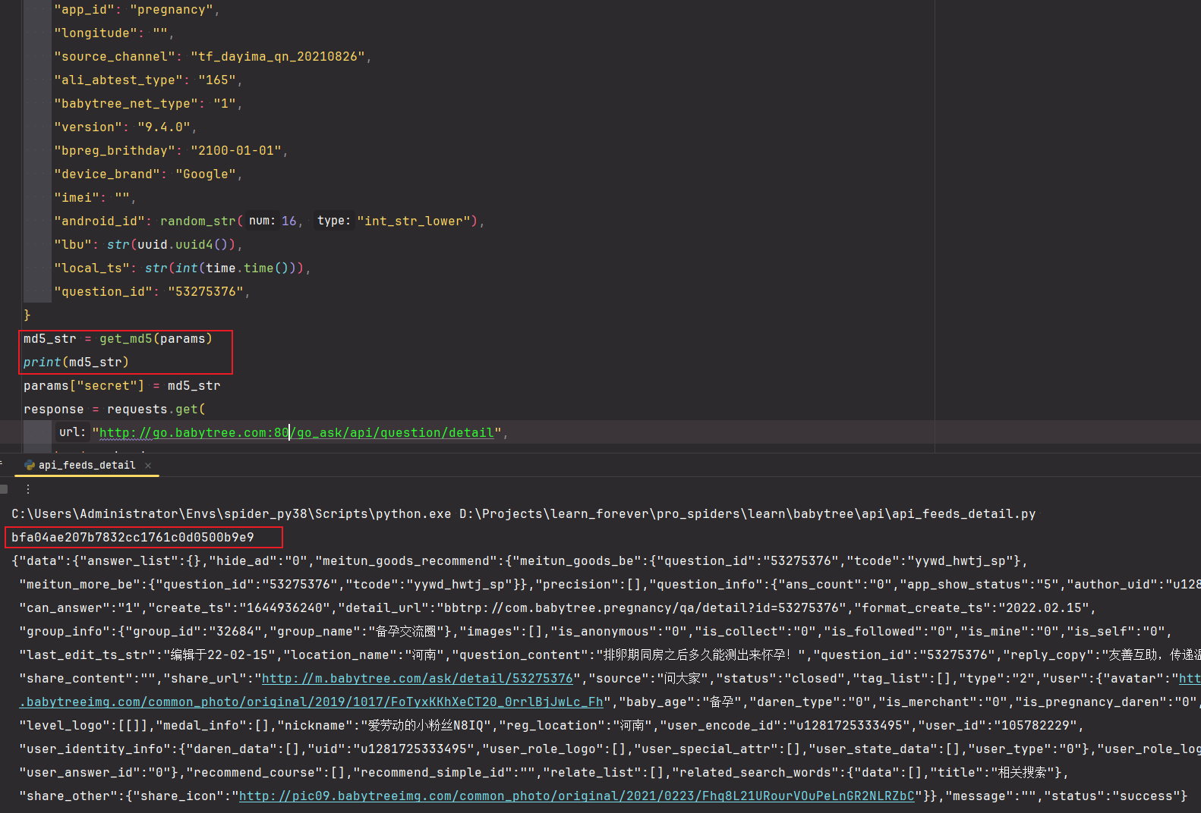Click the md5_str = get_md5(params) line
Image resolution: width=1201 pixels, height=813 pixels.
118,339
